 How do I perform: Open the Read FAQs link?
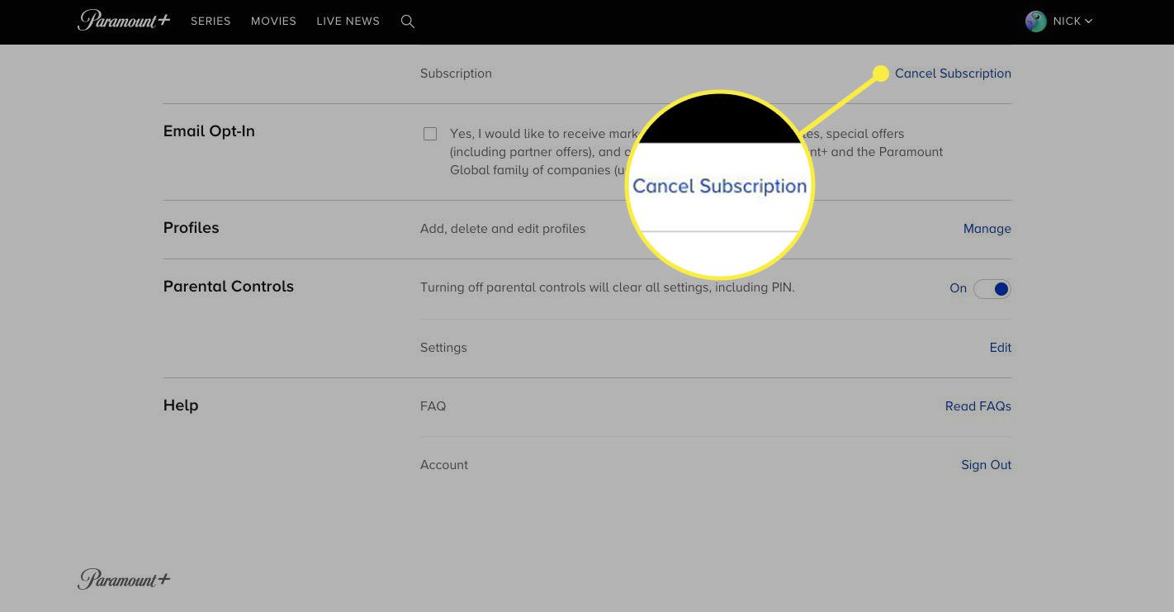(978, 406)
